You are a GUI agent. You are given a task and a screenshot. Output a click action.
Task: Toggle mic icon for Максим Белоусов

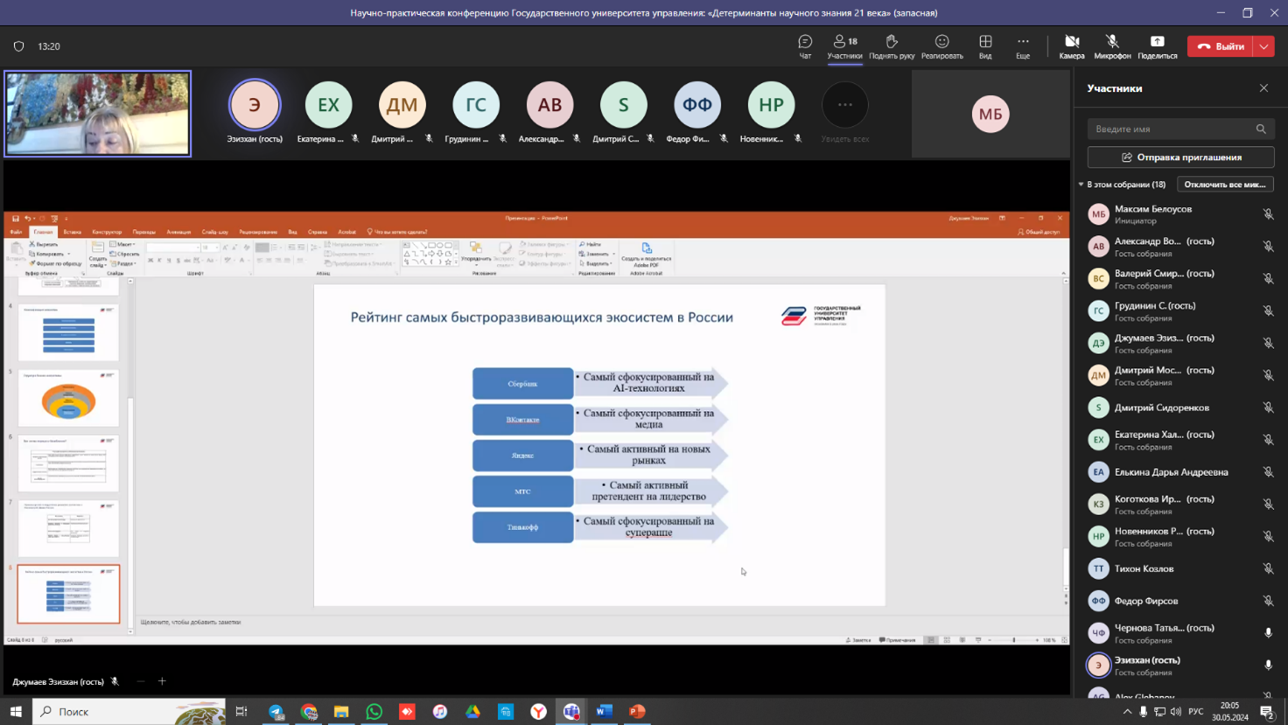(1268, 214)
